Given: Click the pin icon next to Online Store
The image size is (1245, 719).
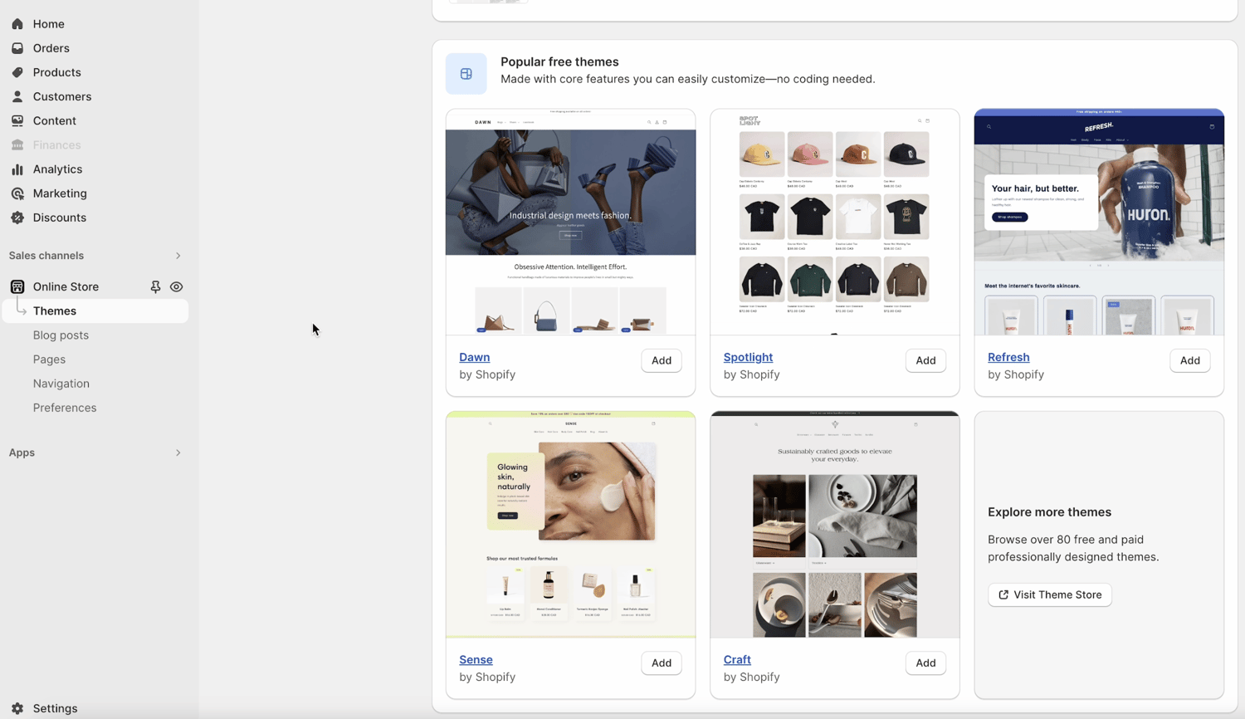Looking at the screenshot, I should [155, 286].
